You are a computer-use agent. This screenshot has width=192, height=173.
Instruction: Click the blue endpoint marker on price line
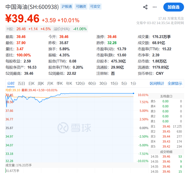(133, 93)
